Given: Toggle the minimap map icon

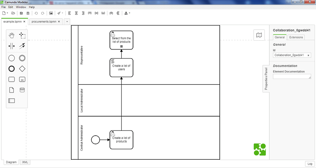Looking at the screenshot, I should coord(259,35).
